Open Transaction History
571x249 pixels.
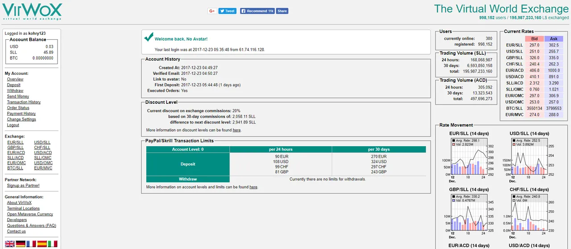click(x=24, y=102)
